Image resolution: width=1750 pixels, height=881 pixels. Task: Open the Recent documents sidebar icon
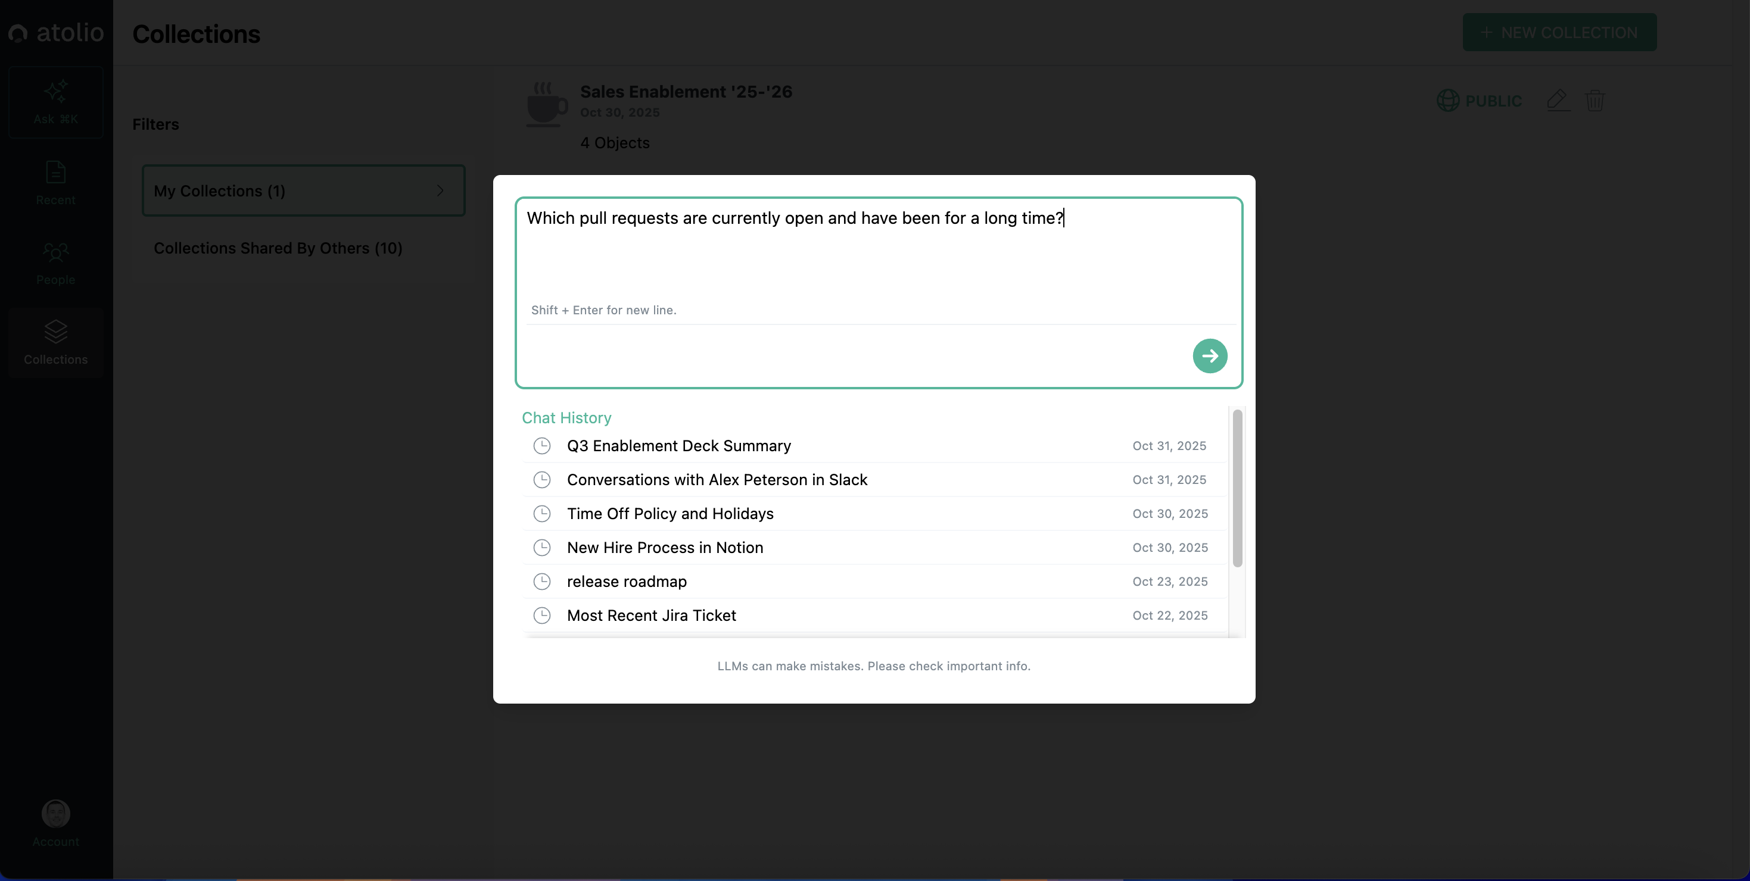click(56, 173)
